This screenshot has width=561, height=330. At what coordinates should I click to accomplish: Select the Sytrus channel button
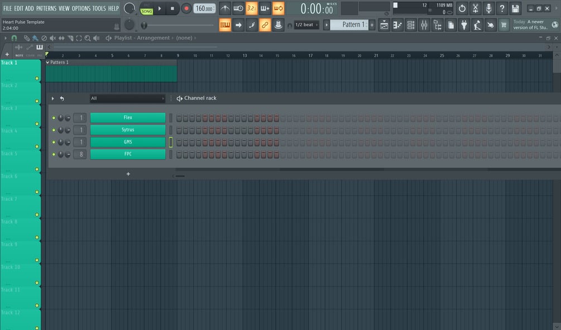click(x=128, y=130)
